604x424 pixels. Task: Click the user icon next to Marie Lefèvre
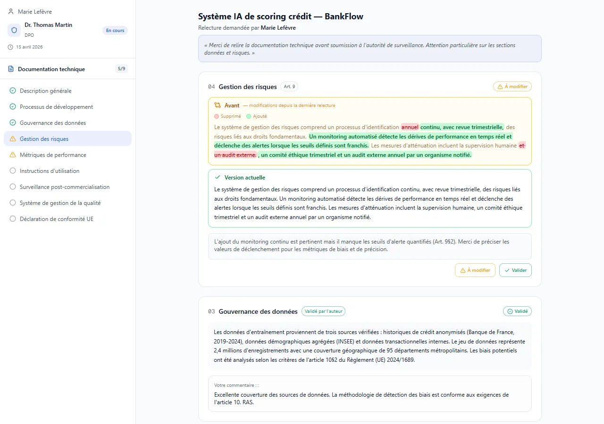tap(11, 11)
